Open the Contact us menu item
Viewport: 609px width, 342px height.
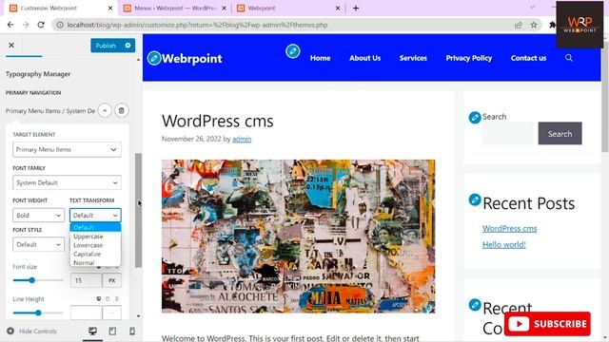click(x=529, y=58)
